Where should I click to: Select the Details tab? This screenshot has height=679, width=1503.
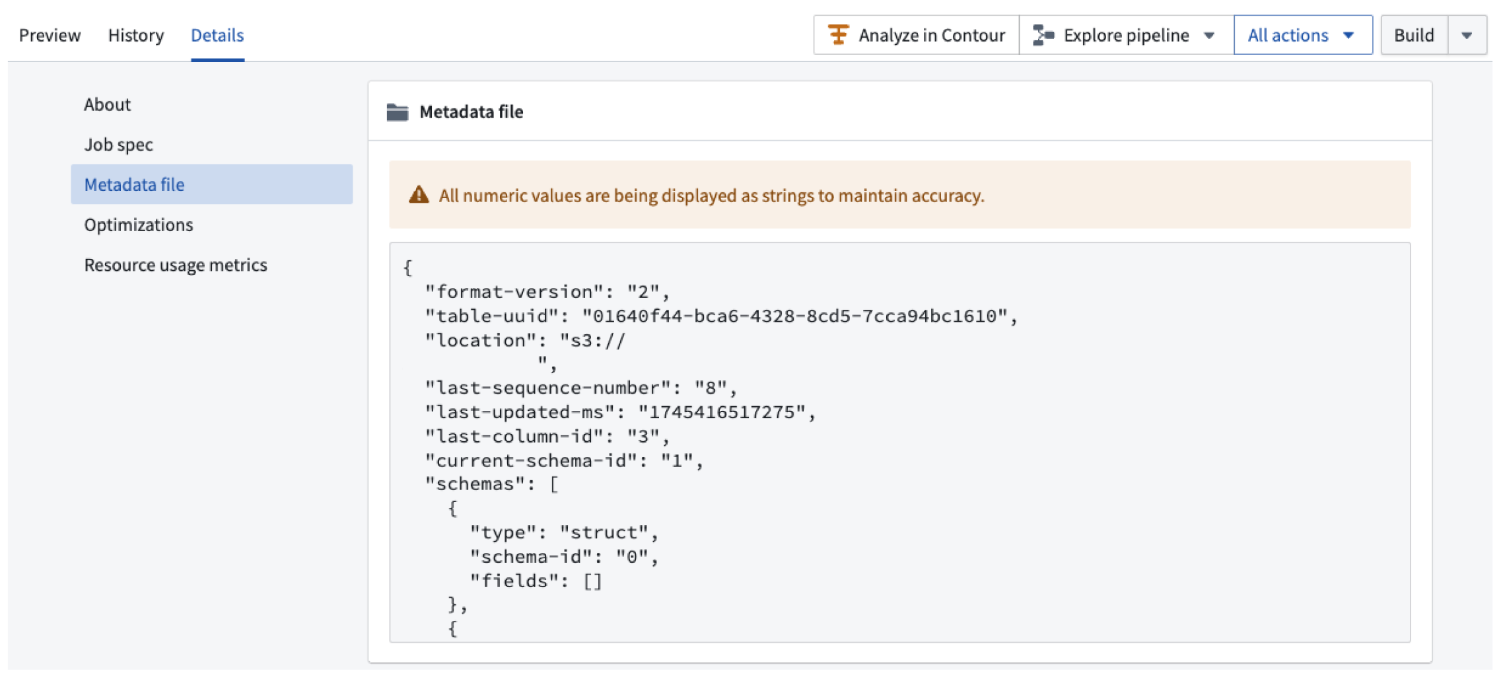pyautogui.click(x=217, y=35)
